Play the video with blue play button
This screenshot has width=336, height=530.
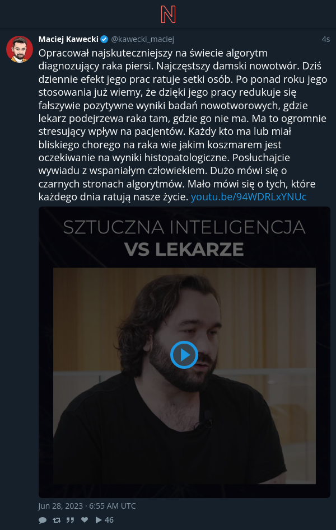(x=184, y=355)
